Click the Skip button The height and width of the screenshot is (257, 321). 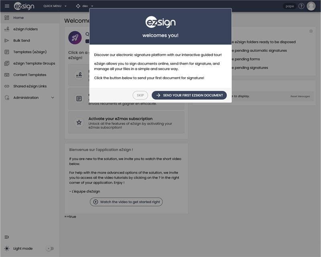coord(140,95)
